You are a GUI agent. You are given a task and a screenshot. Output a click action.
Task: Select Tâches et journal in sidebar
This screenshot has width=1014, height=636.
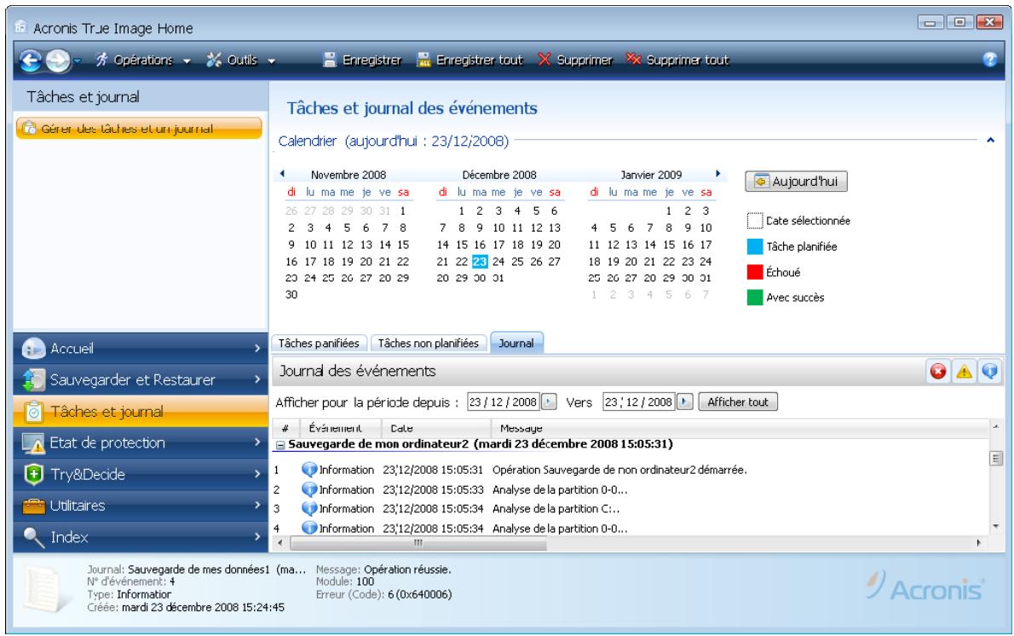(141, 412)
